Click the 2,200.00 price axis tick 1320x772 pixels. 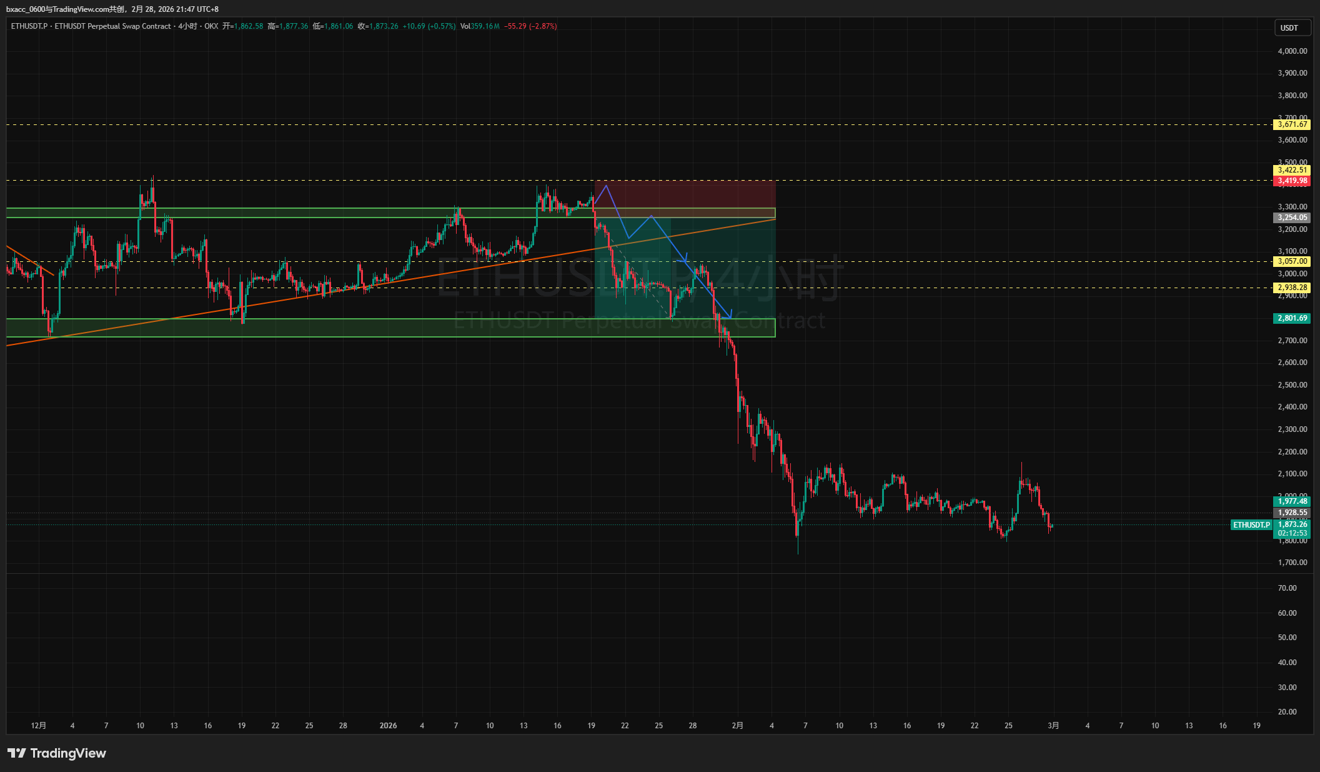[1292, 452]
